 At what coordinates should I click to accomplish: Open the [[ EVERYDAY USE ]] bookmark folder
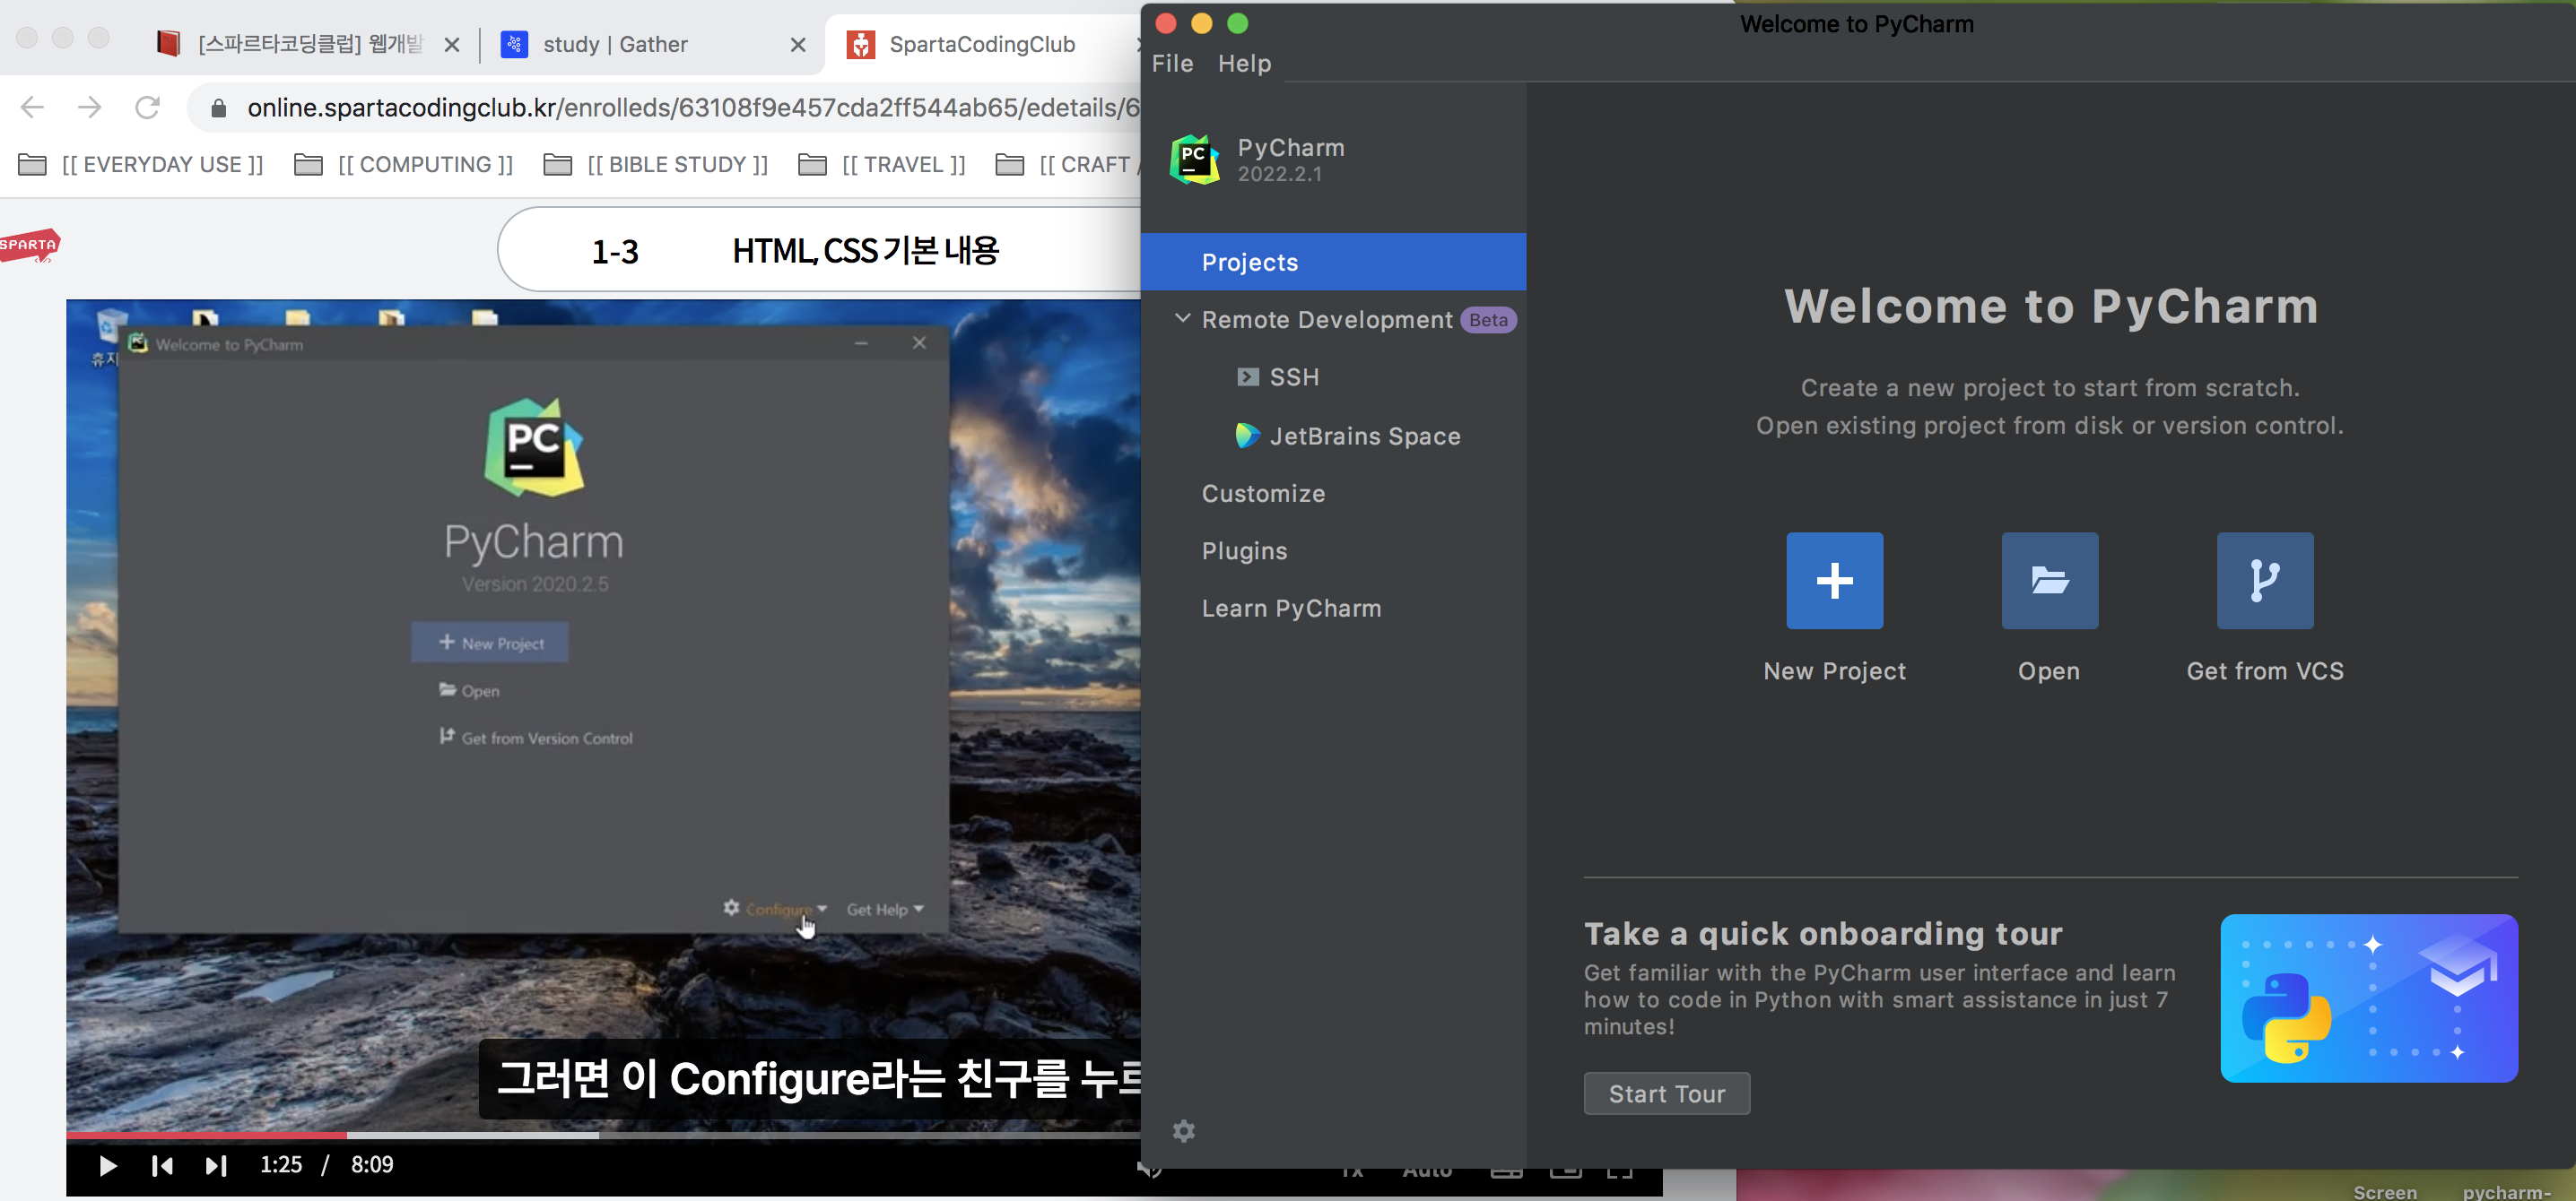(141, 165)
